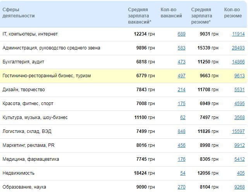The height and width of the screenshot is (194, 248).
Task: Open the 5531 resumes link
Action: click(x=239, y=90)
